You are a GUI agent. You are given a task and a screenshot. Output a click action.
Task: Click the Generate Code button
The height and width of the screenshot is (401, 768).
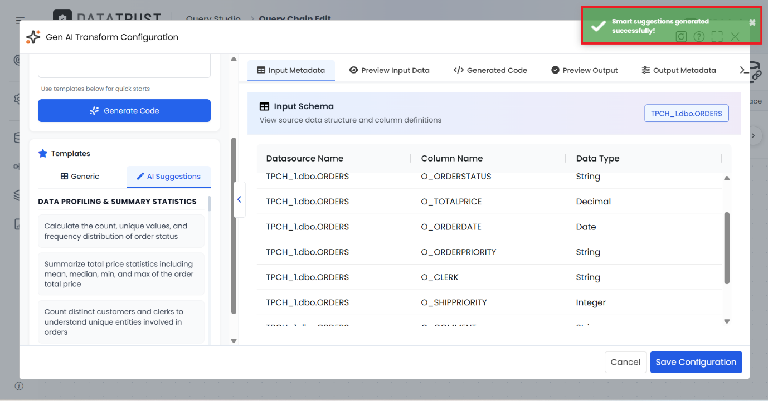pyautogui.click(x=124, y=110)
